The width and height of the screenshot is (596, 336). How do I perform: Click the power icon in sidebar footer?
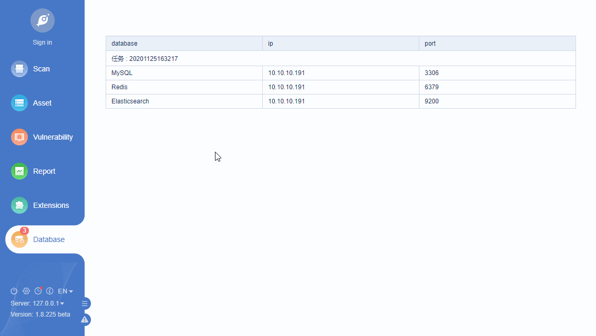pos(14,291)
